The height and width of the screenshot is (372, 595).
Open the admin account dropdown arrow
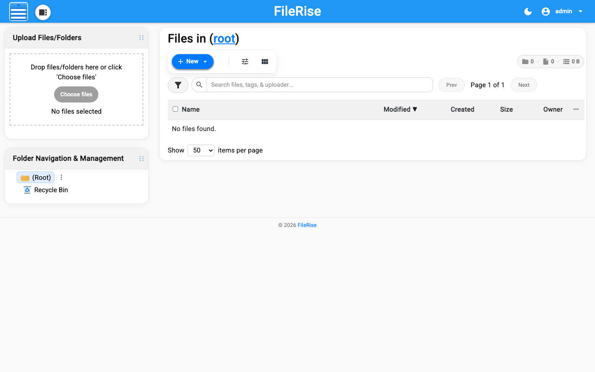pos(581,12)
